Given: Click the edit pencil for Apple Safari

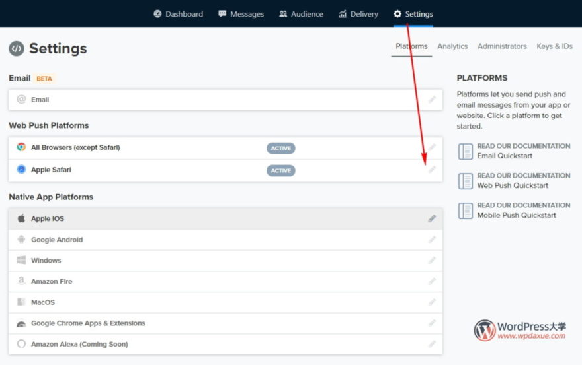Looking at the screenshot, I should click(432, 170).
